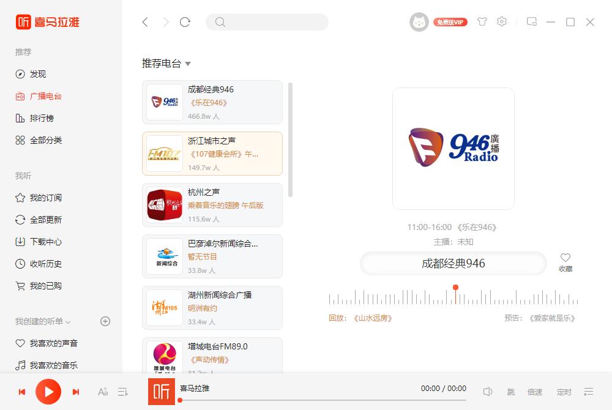Mute the volume speaker icon
The height and width of the screenshot is (410, 612).
tap(488, 392)
